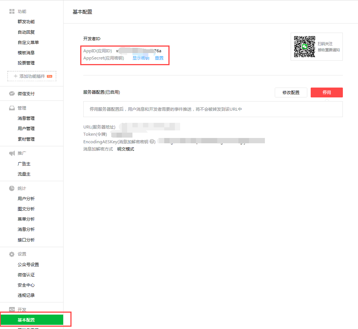
Task: Click the 接收重要通知 text
Action: click(329, 50)
